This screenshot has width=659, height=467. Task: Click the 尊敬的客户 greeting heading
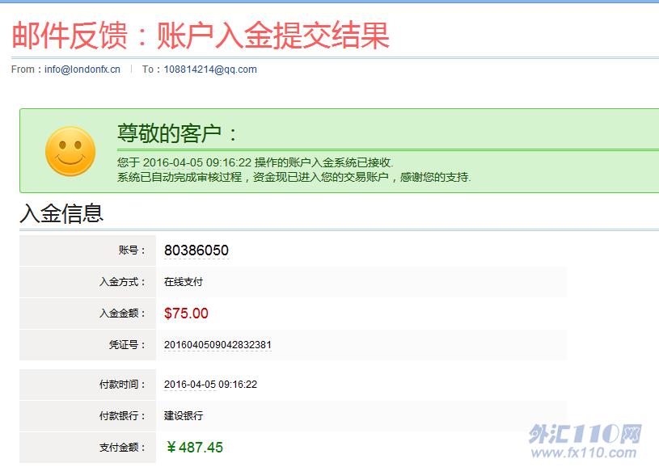click(x=179, y=134)
